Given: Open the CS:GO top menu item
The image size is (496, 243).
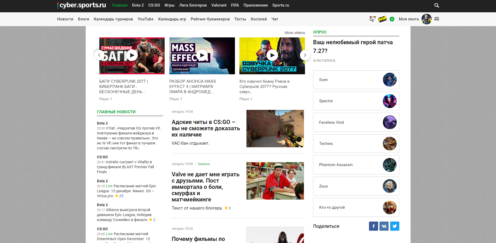Looking at the screenshot, I should [x=154, y=5].
